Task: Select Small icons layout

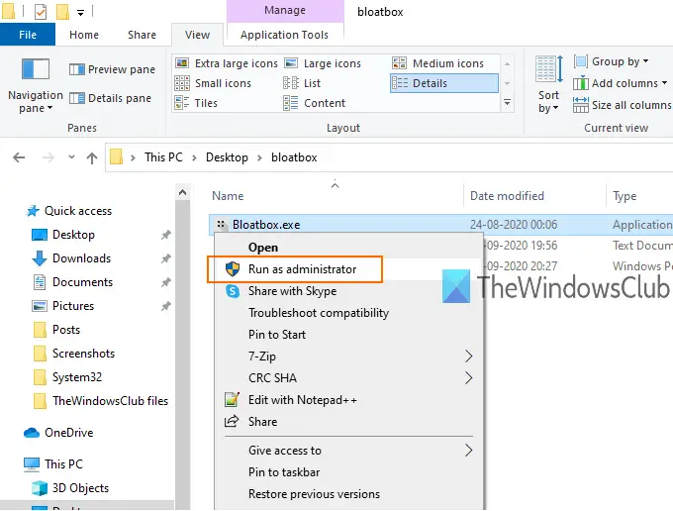Action: point(213,83)
